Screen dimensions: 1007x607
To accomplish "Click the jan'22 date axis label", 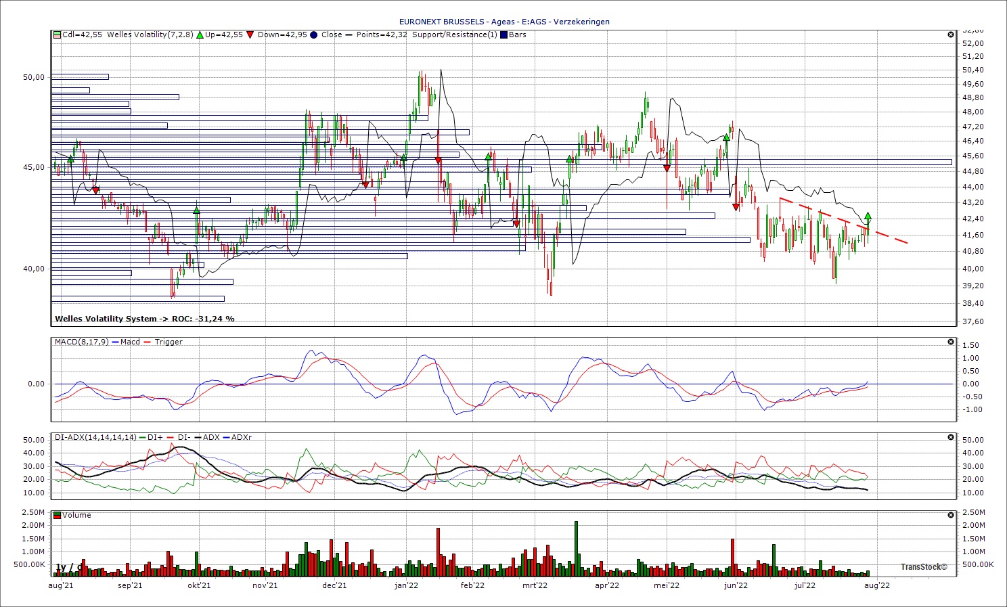I will pos(406,585).
